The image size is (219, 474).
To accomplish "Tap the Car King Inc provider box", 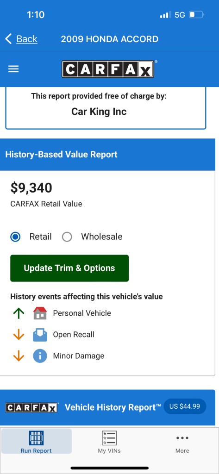I will tap(106, 108).
